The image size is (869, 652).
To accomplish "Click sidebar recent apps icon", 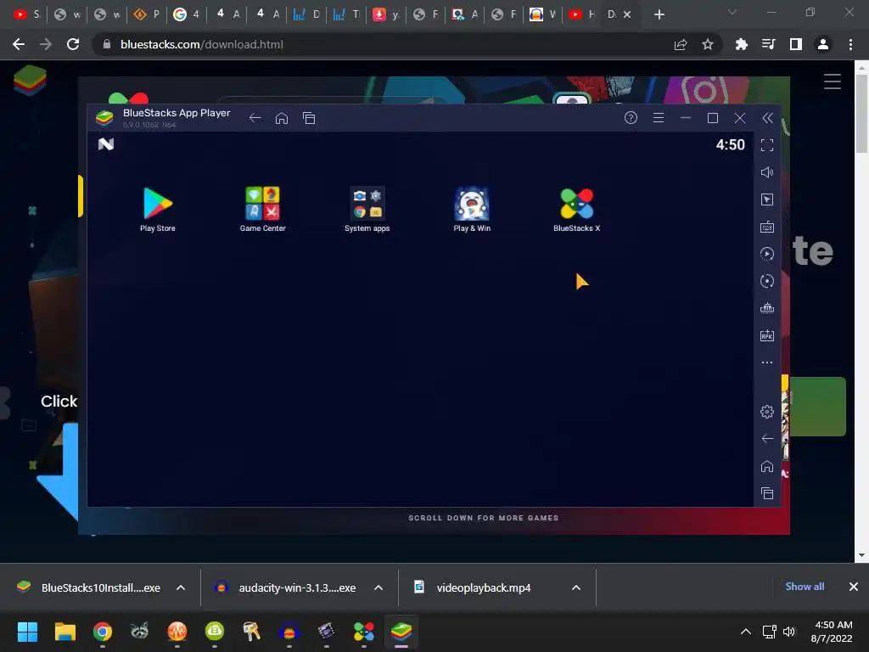I will click(x=767, y=493).
